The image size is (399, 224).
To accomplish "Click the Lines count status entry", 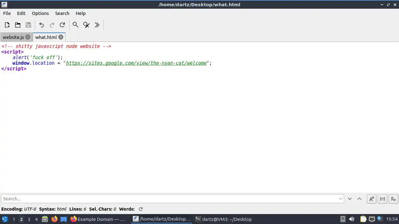I will [78, 209].
